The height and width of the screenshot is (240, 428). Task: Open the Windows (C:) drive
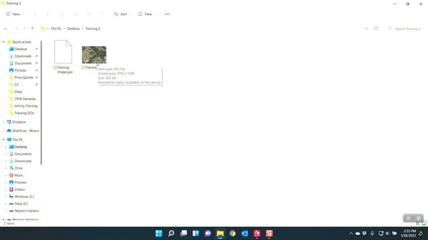(24, 197)
